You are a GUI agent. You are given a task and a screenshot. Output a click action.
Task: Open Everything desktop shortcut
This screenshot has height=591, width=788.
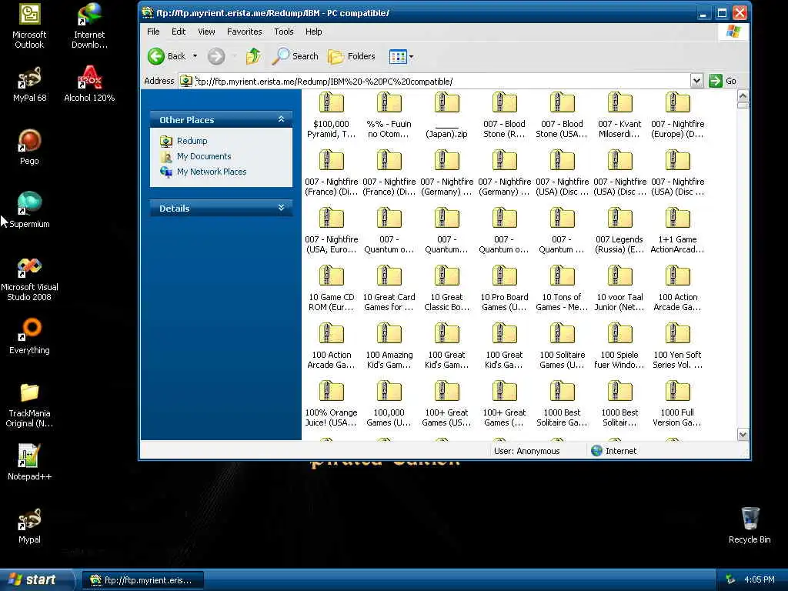point(29,336)
